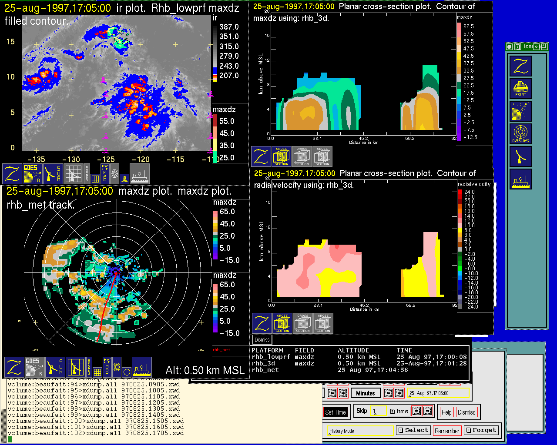Click the Print icon in the icon bar
The image size is (557, 445).
pyautogui.click(x=520, y=88)
